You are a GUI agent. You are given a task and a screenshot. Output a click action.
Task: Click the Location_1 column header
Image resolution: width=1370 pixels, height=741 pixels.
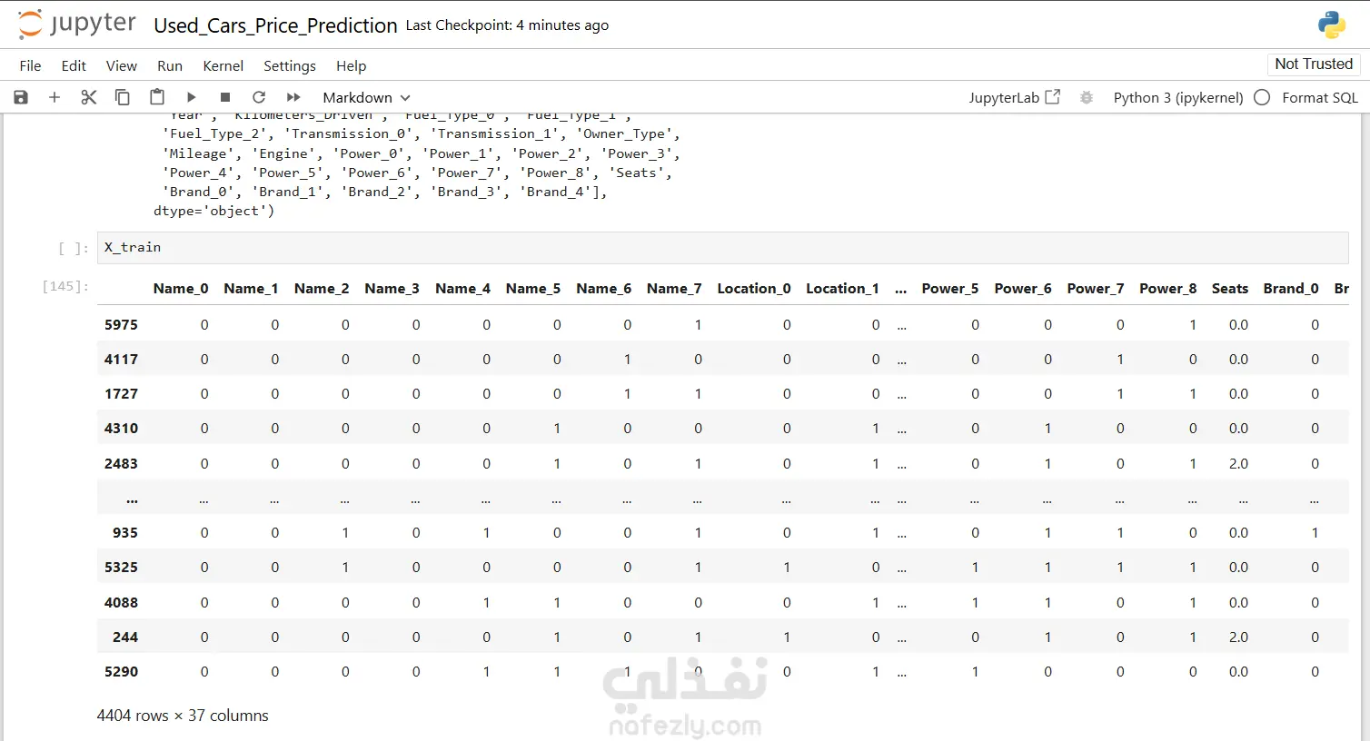coord(842,288)
